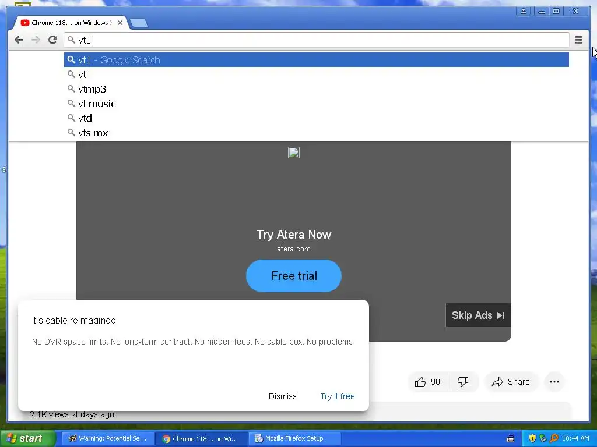The image size is (597, 447).
Task: Click the on-screen keyboard tray icon
Action: 511,439
